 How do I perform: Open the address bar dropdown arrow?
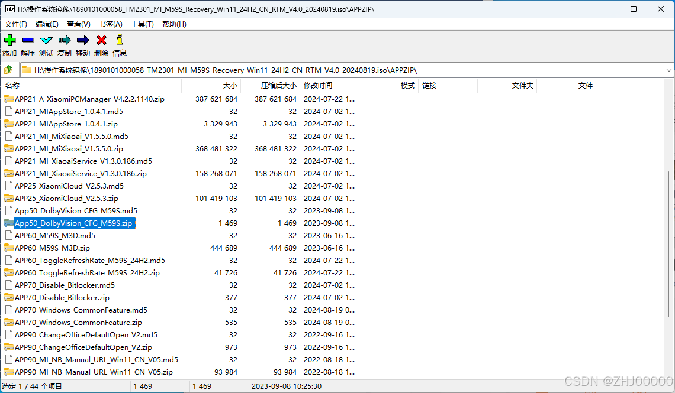coord(668,70)
